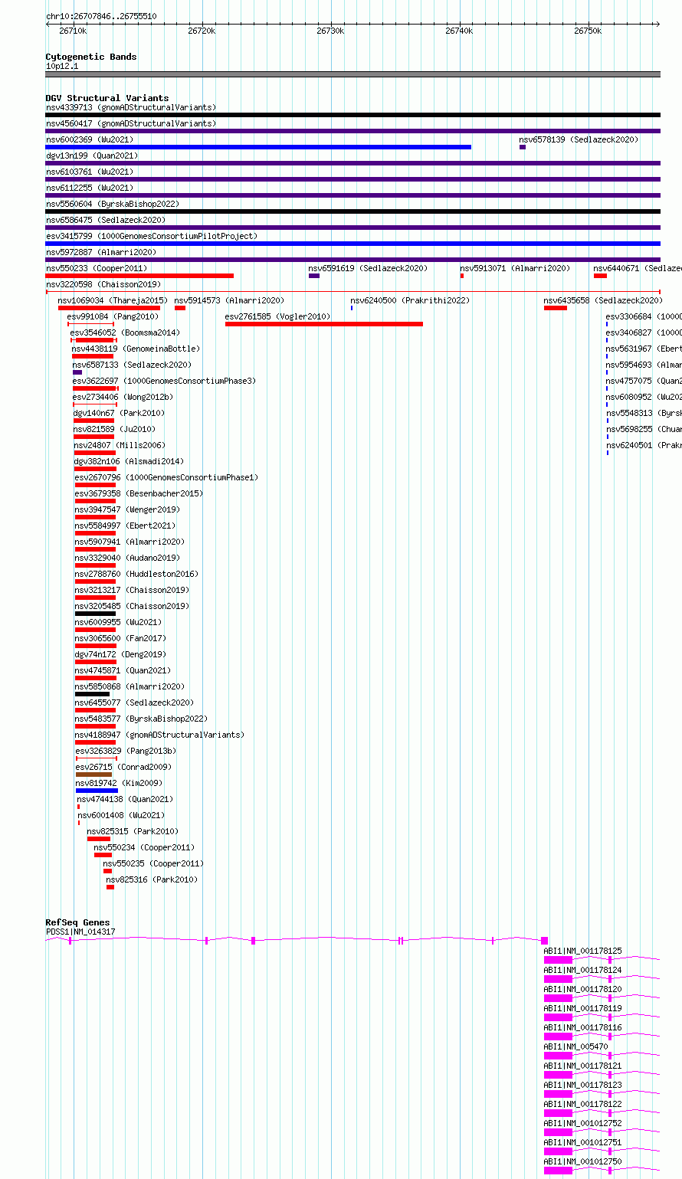The height and width of the screenshot is (1179, 682).
Task: Click nsv819742 (Kim2009) label
Action: click(119, 783)
